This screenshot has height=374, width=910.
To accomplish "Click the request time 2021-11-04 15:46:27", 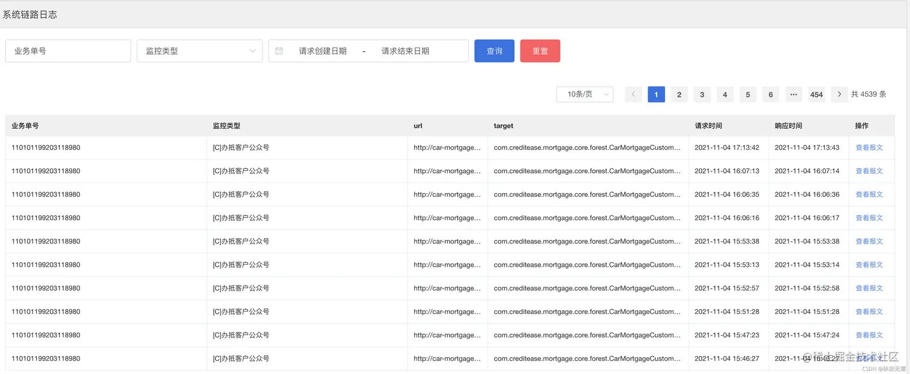I will (727, 358).
